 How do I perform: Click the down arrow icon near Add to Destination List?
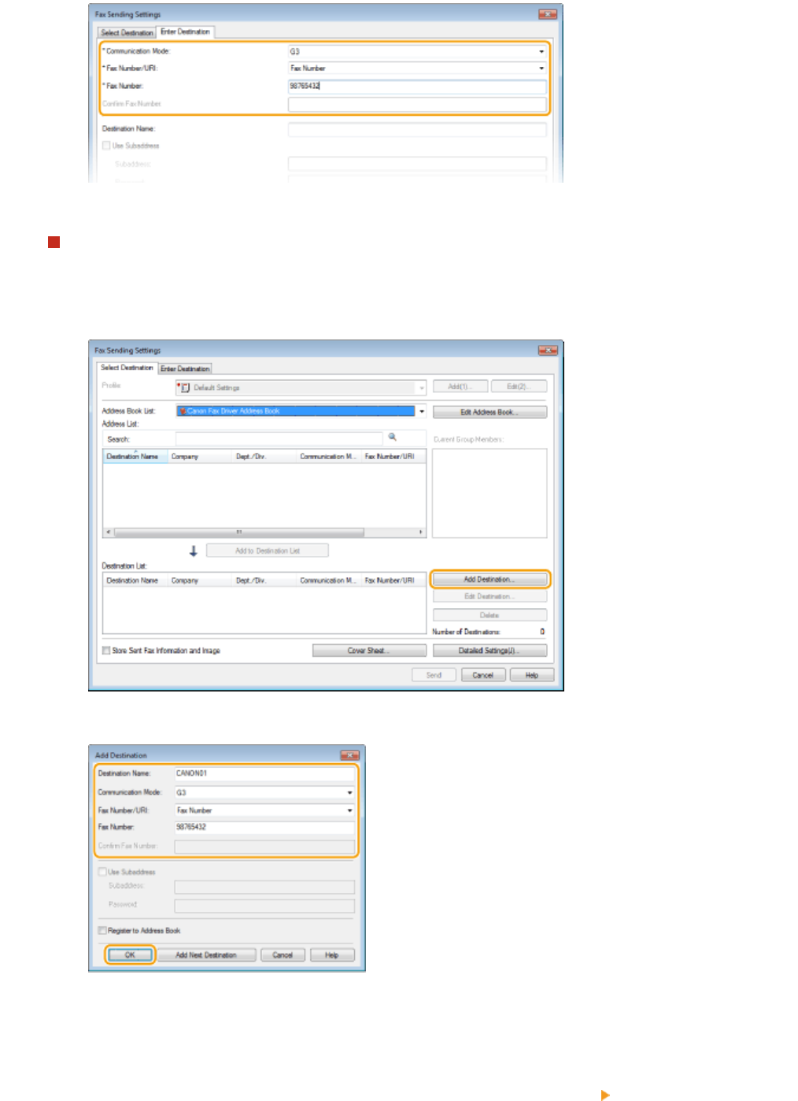pyautogui.click(x=194, y=551)
